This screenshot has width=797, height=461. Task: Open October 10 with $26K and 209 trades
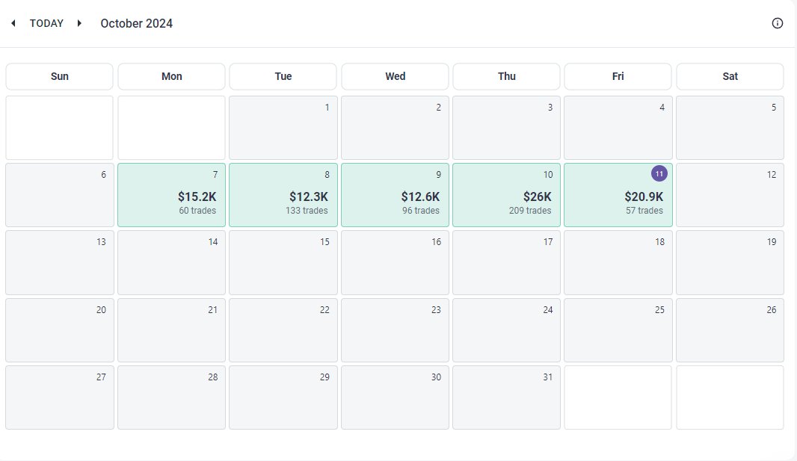pos(506,195)
